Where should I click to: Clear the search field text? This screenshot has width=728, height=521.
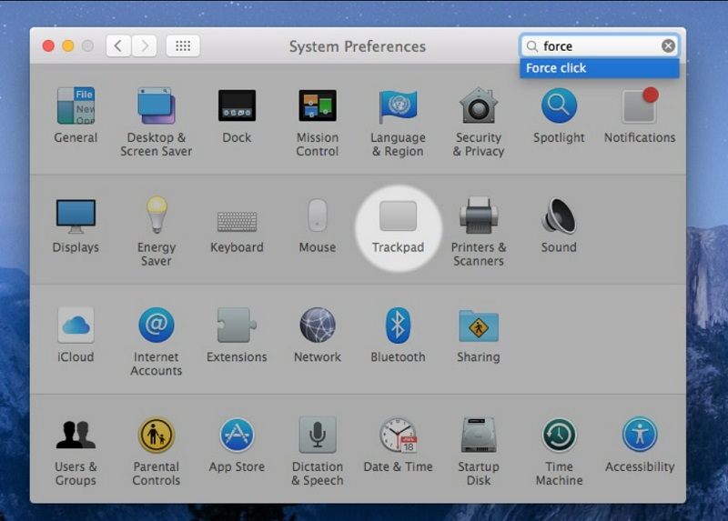pyautogui.click(x=668, y=46)
